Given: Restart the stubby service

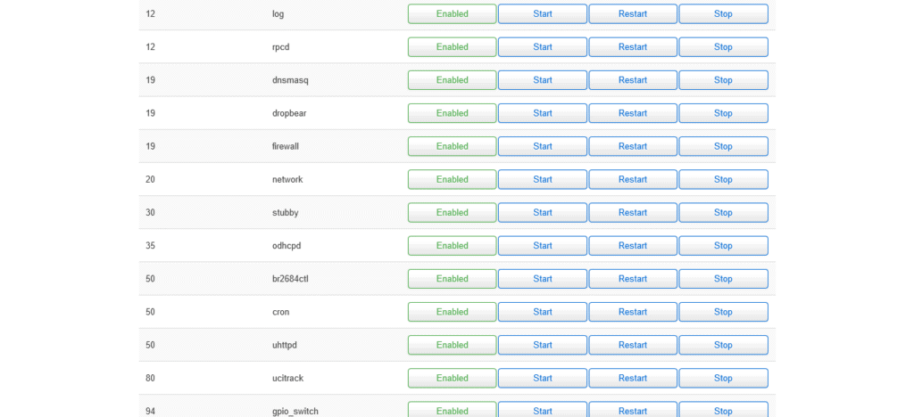Looking at the screenshot, I should [633, 213].
